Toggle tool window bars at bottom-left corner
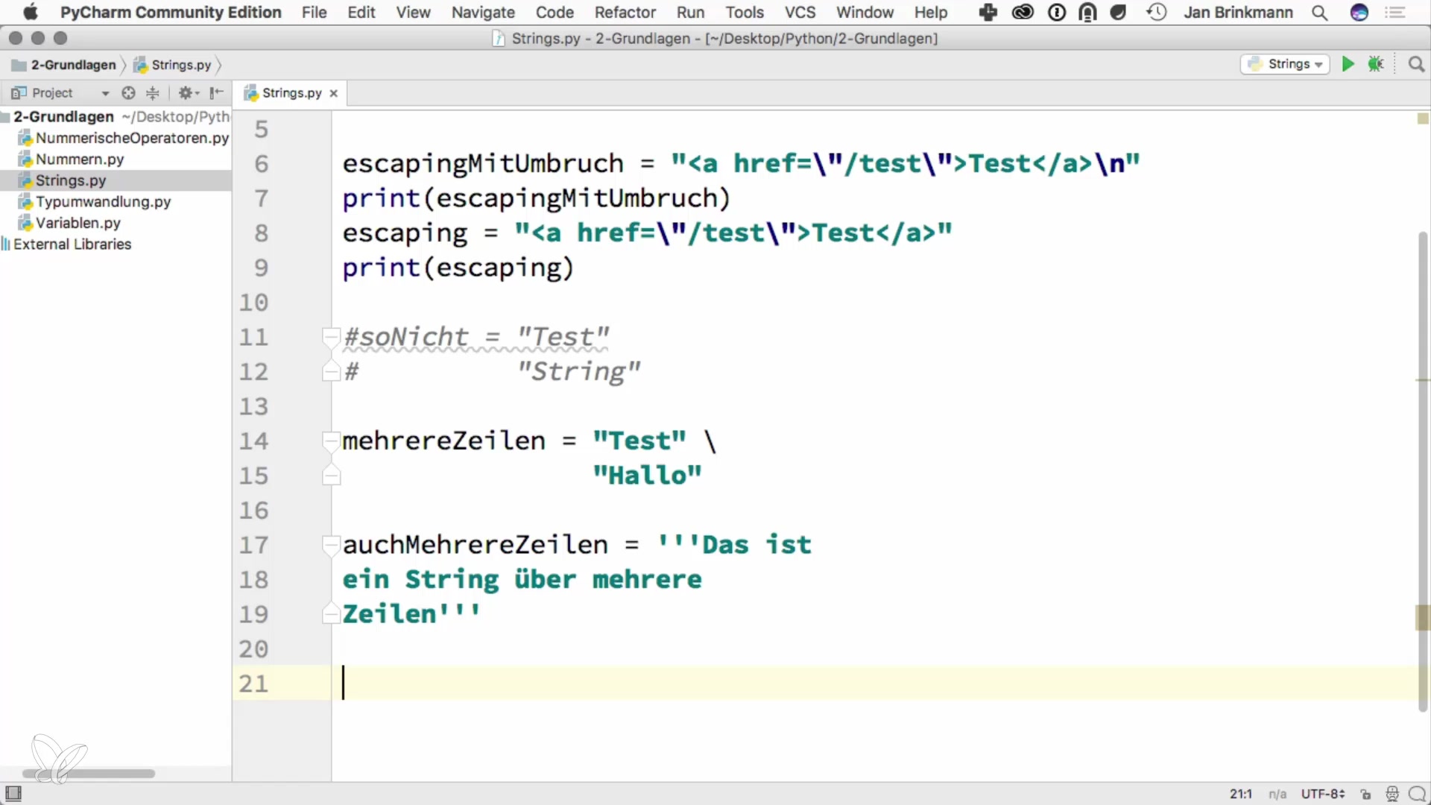 click(x=13, y=793)
